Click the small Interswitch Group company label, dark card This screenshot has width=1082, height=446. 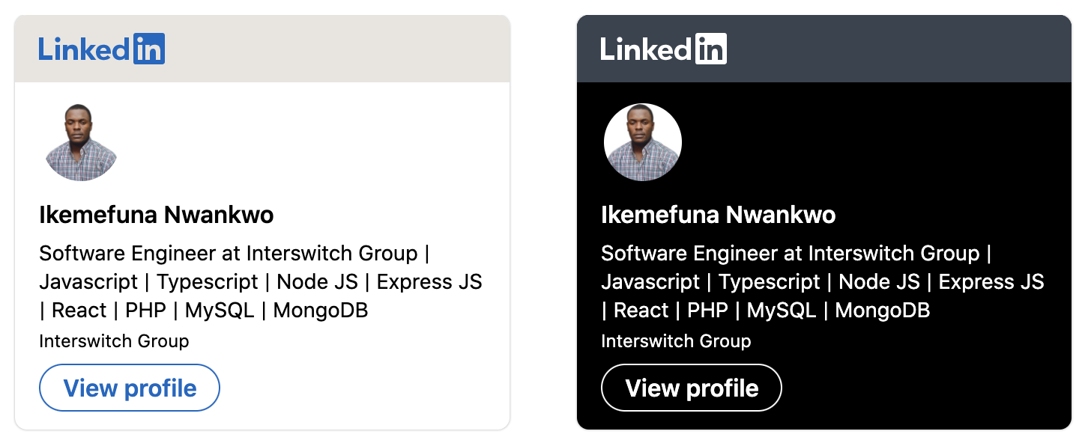tap(676, 341)
